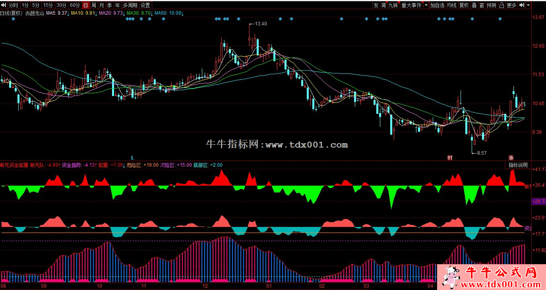This screenshot has height=290, width=546.
Task: Click the 财 marker icon on chart
Action: 450,157
